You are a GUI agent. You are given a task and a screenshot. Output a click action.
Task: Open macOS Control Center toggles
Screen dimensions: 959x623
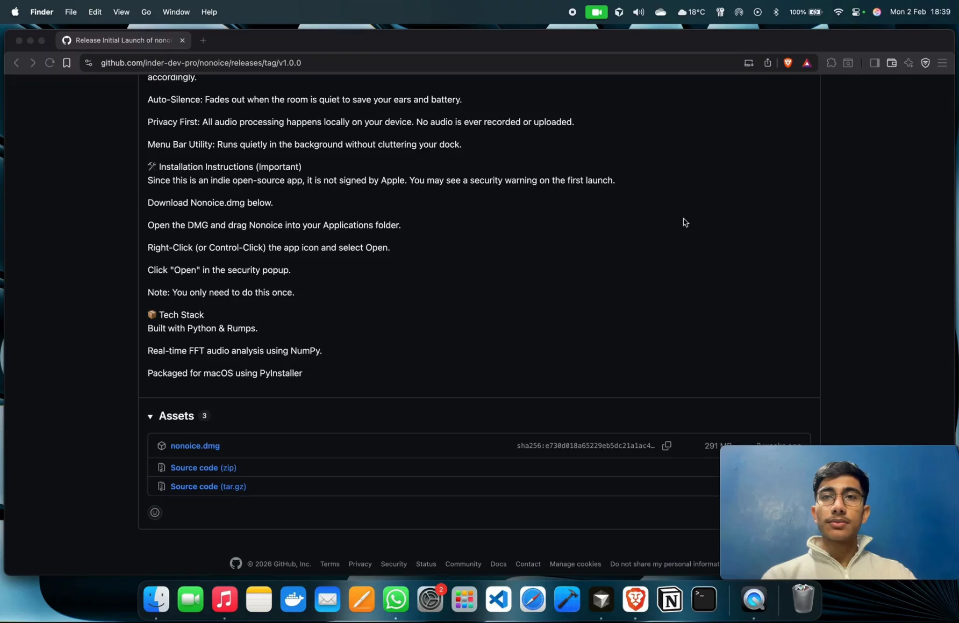[x=857, y=12]
